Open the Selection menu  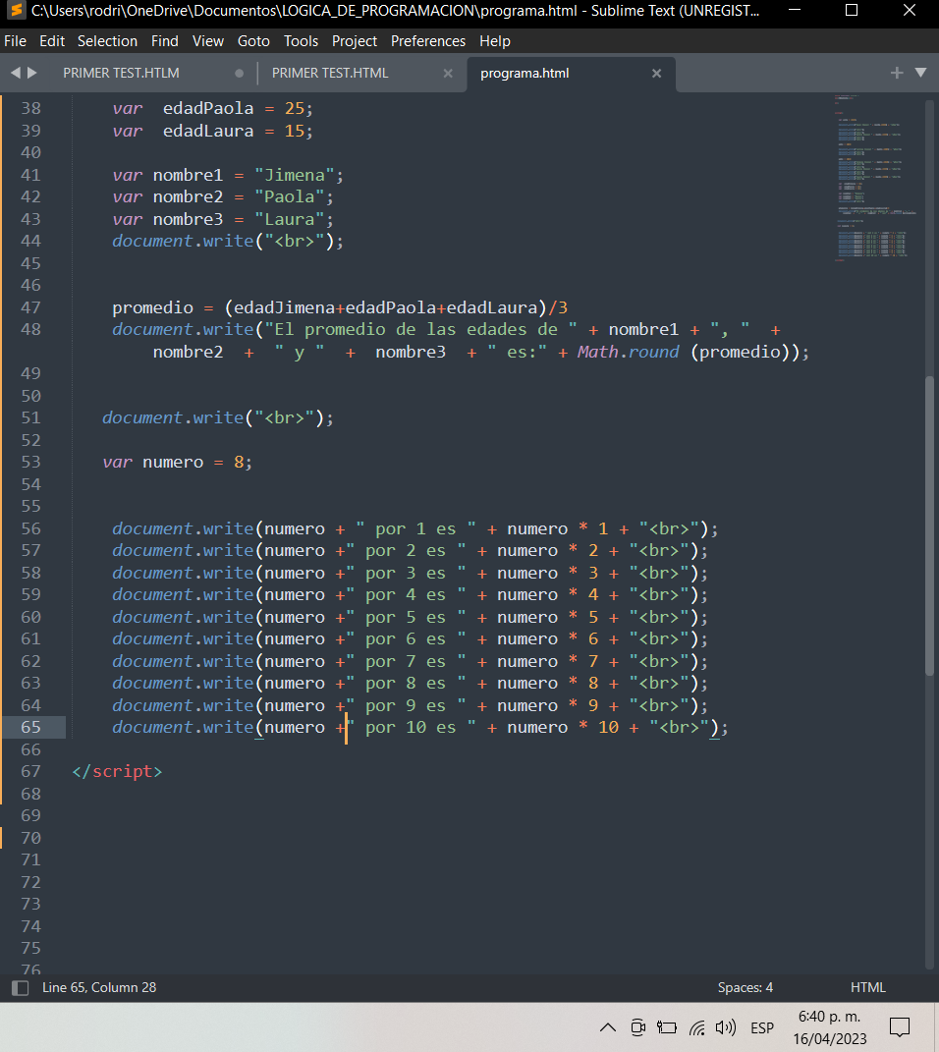coord(107,41)
